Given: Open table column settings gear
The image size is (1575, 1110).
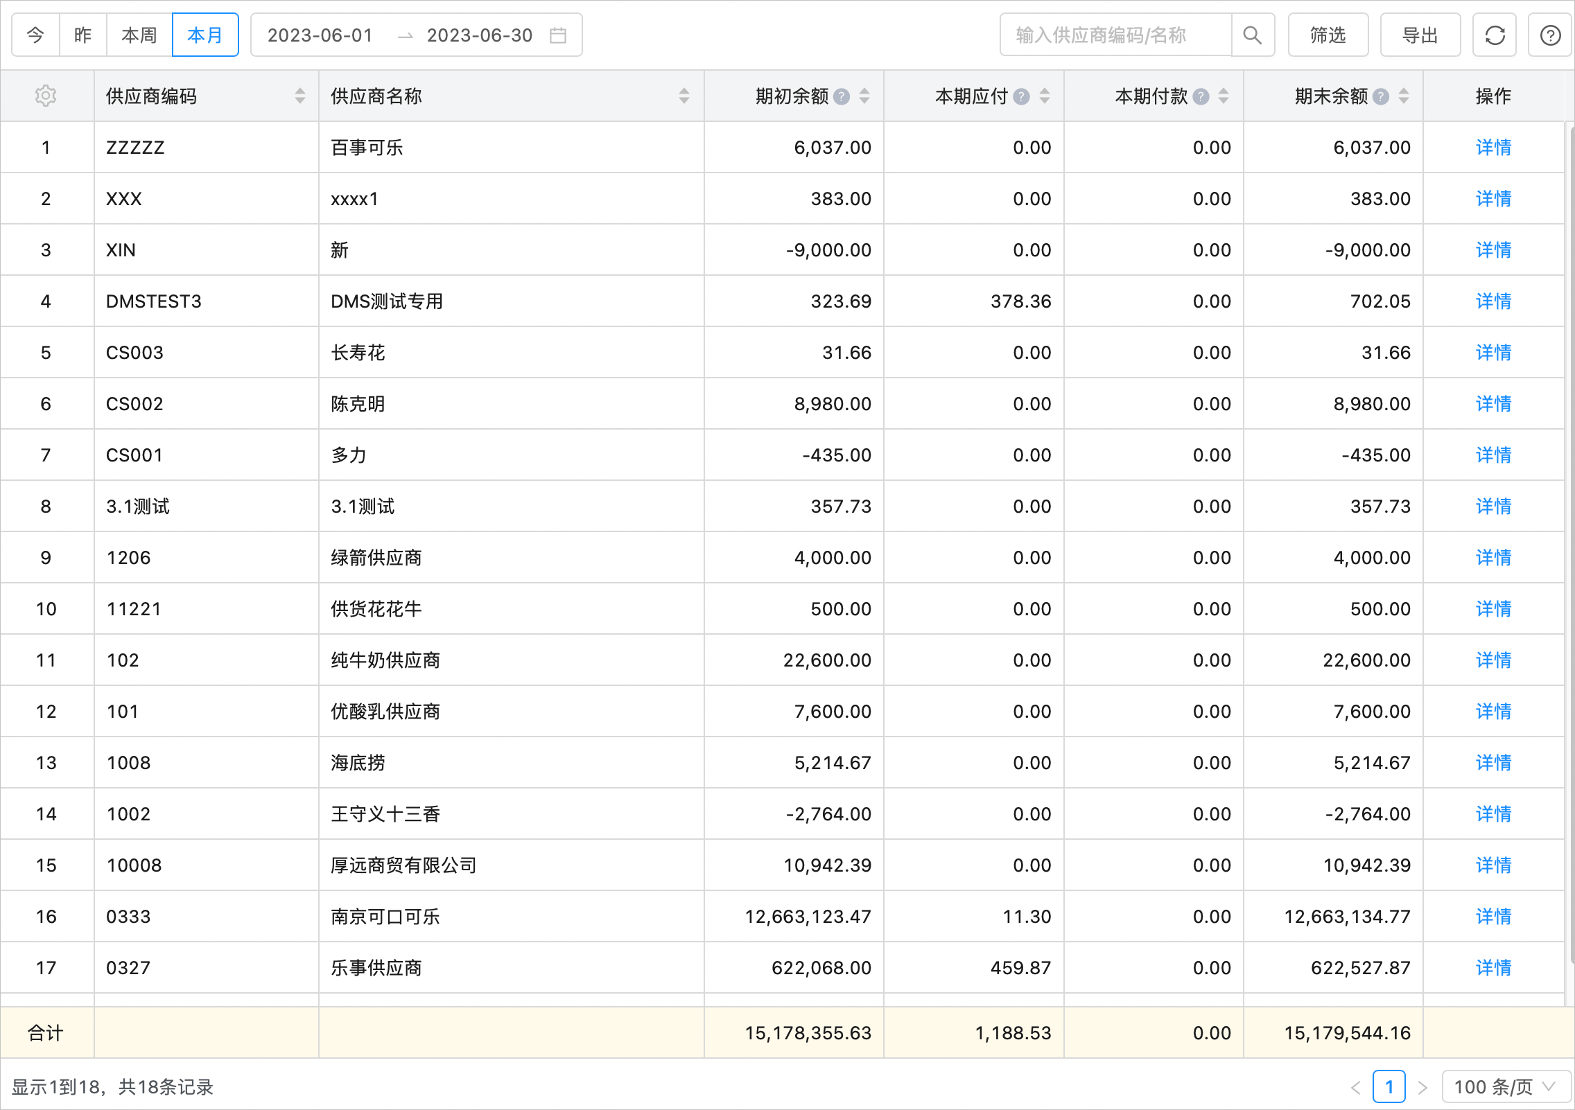Looking at the screenshot, I should point(46,96).
